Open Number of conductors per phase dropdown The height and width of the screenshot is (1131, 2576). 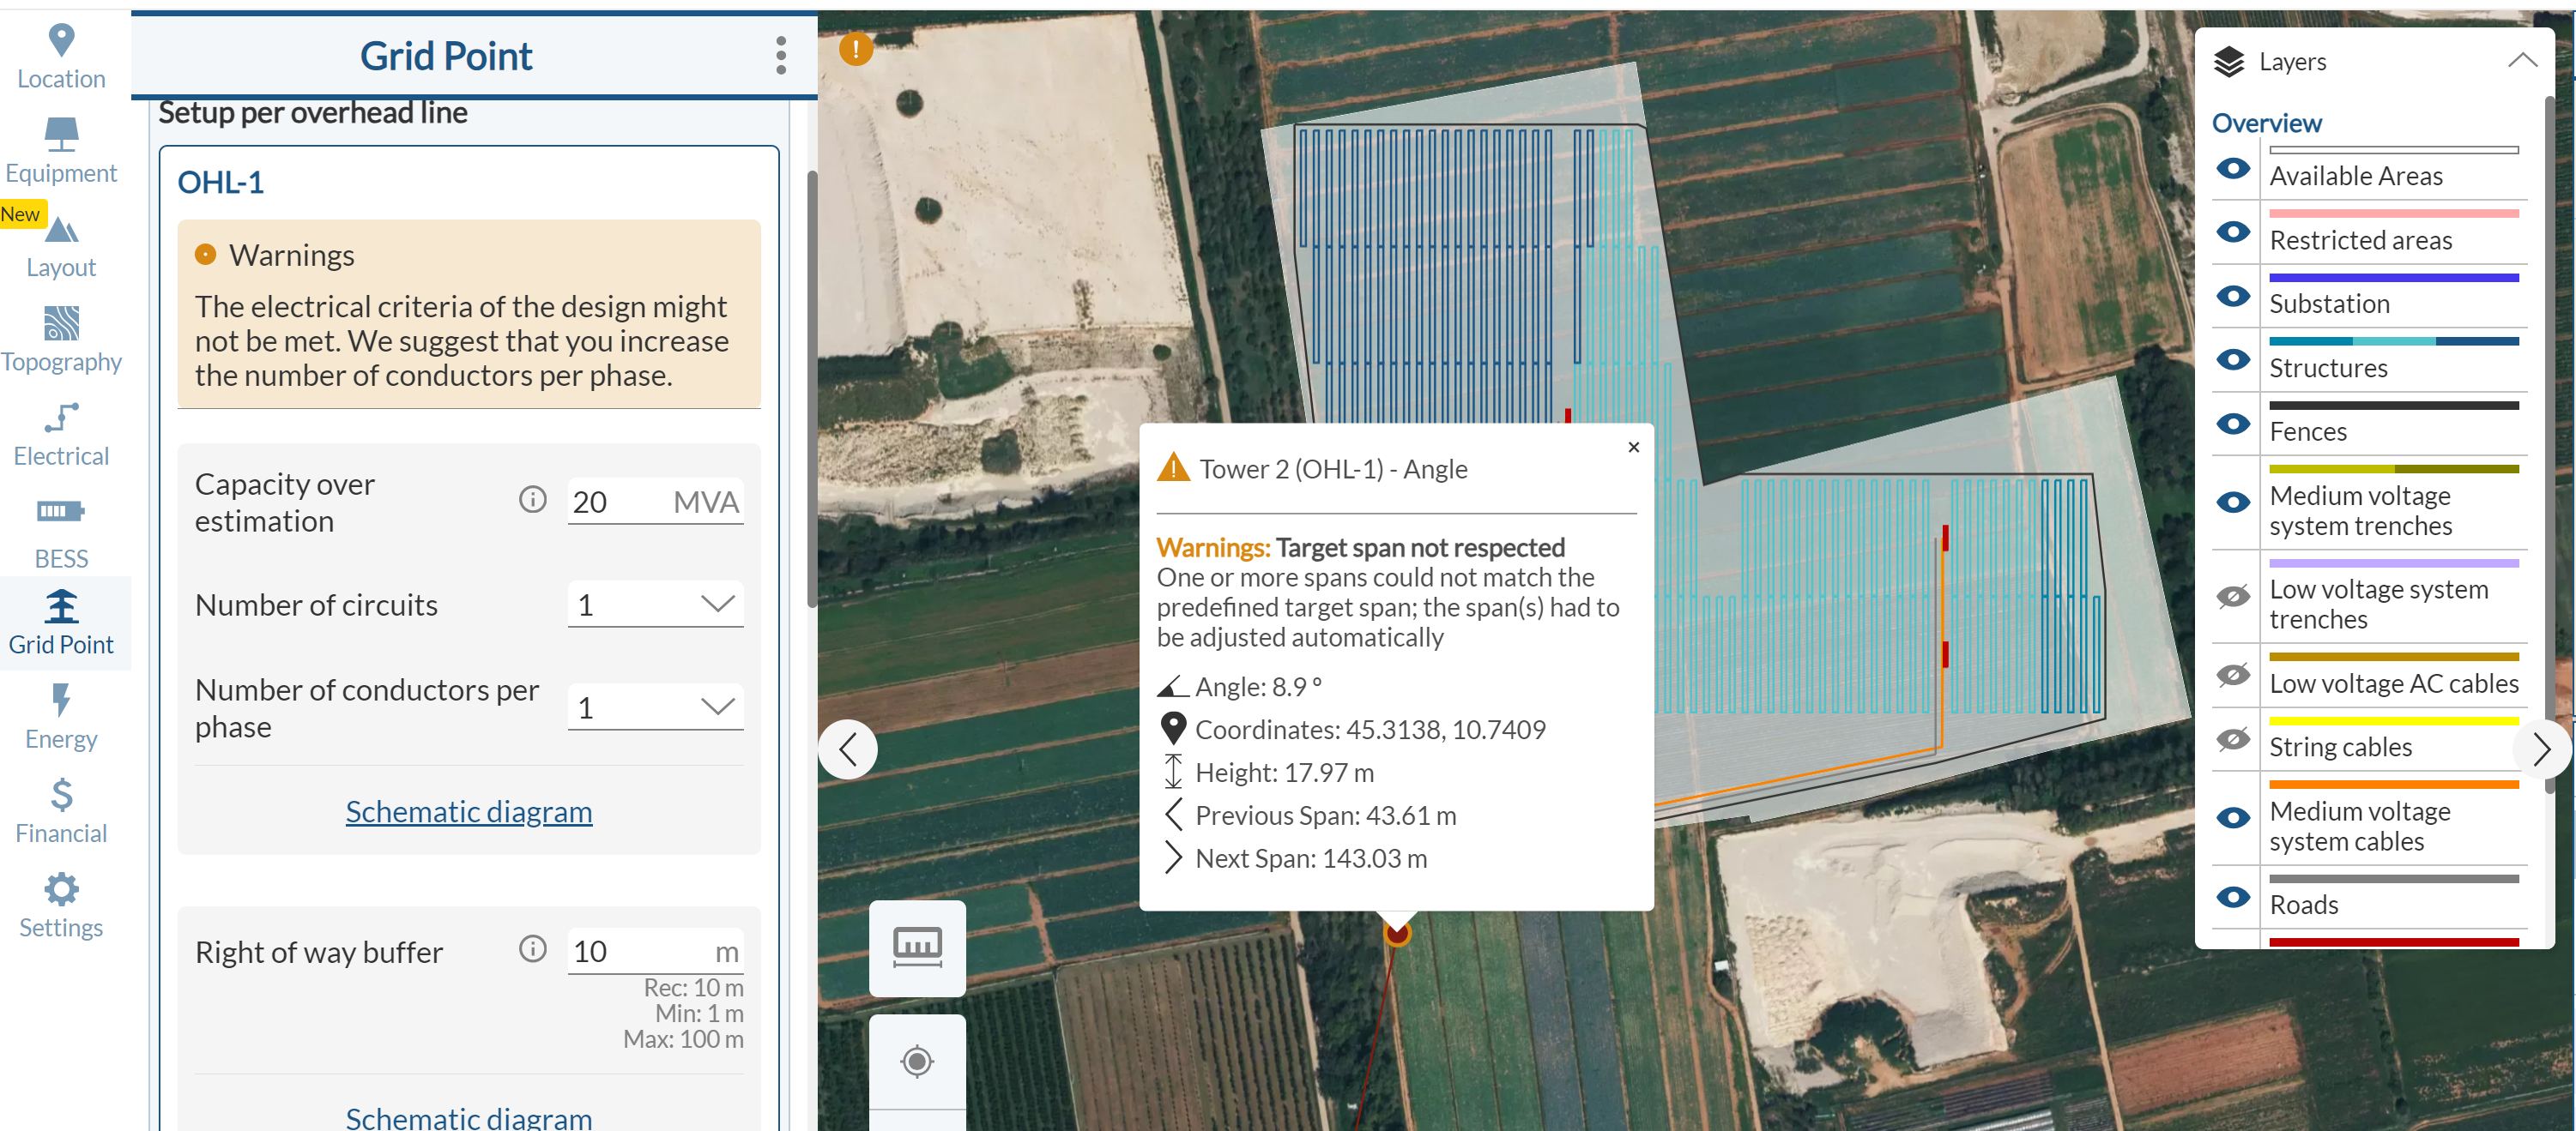pyautogui.click(x=655, y=707)
